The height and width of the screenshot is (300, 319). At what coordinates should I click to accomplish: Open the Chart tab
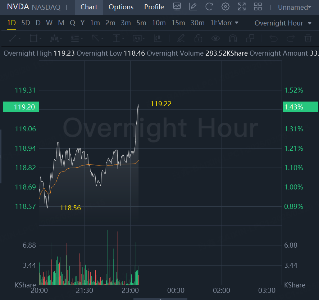coord(89,7)
